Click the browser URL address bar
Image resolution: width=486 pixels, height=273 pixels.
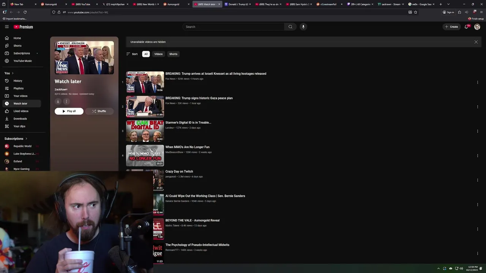click(x=235, y=12)
